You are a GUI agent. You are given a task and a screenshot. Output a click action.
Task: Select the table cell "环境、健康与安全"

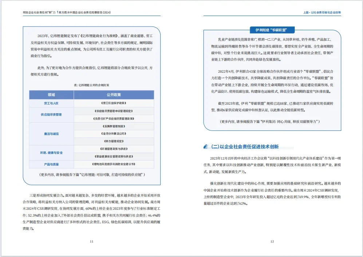(x=51, y=153)
